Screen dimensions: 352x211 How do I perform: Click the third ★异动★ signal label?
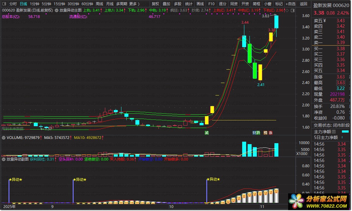click(213, 179)
